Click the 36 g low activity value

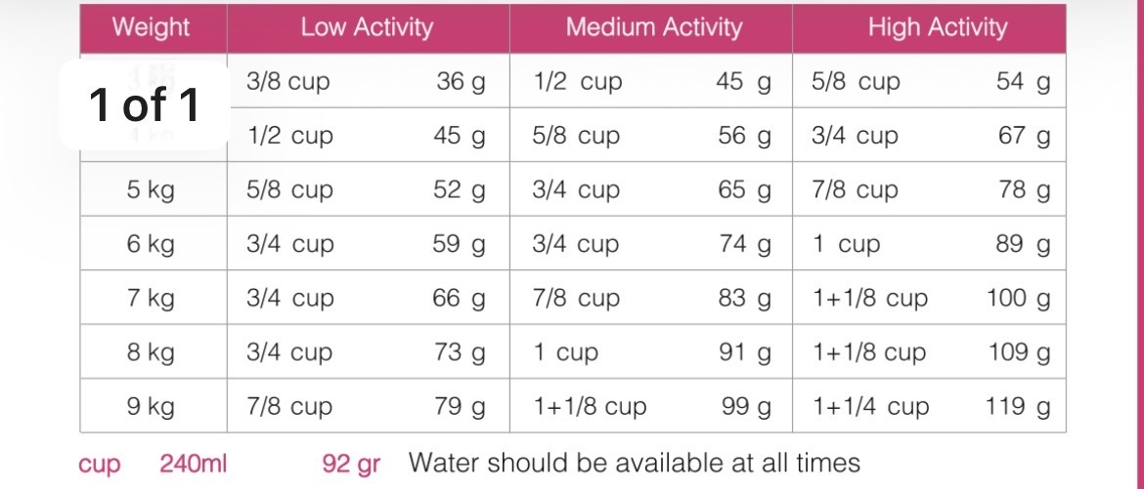pyautogui.click(x=462, y=82)
